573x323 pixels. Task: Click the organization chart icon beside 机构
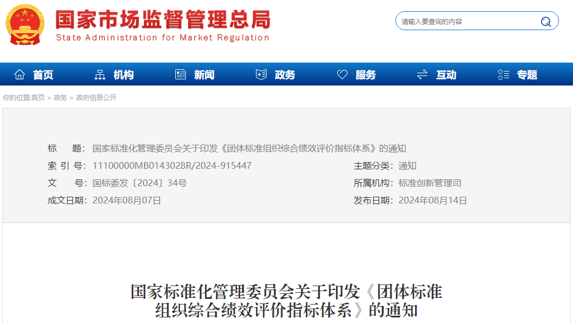pos(100,74)
